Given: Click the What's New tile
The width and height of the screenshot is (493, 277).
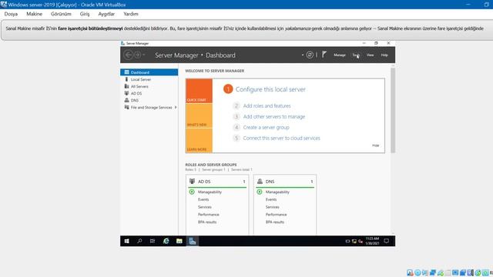Looking at the screenshot, I should coord(199,115).
